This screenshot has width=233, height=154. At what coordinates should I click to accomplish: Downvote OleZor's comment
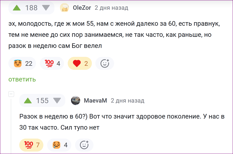pos(46,8)
